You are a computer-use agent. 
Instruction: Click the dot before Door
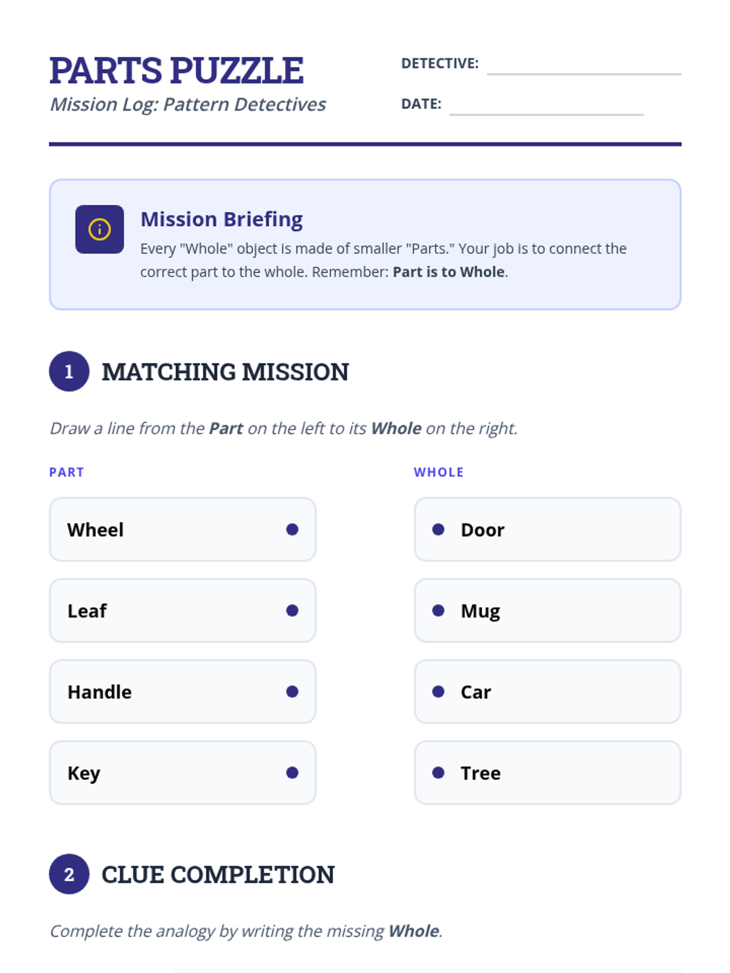tap(438, 530)
